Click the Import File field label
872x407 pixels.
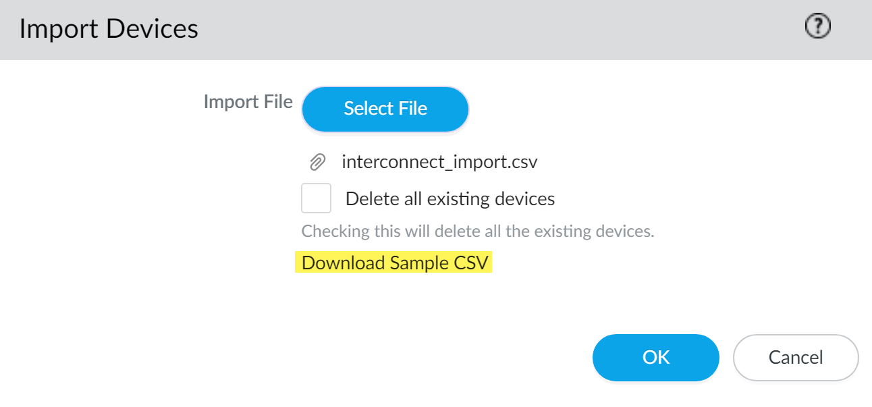tap(248, 102)
